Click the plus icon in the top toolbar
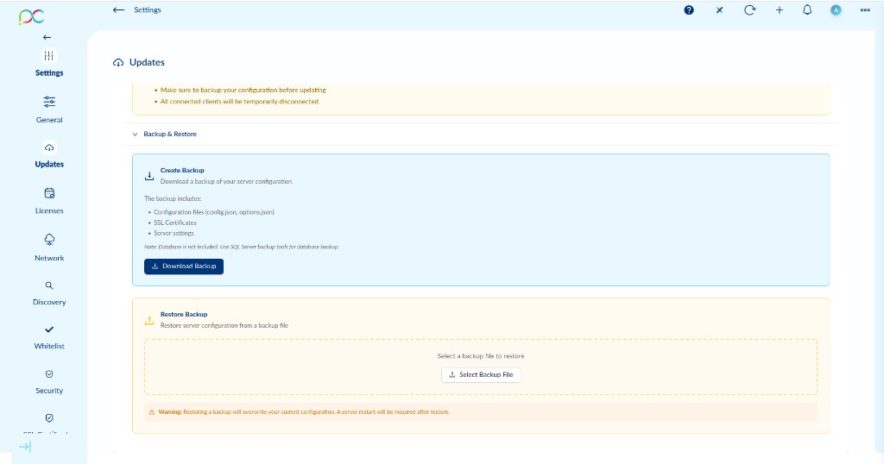Viewport: 884px width, 464px height. tap(780, 9)
